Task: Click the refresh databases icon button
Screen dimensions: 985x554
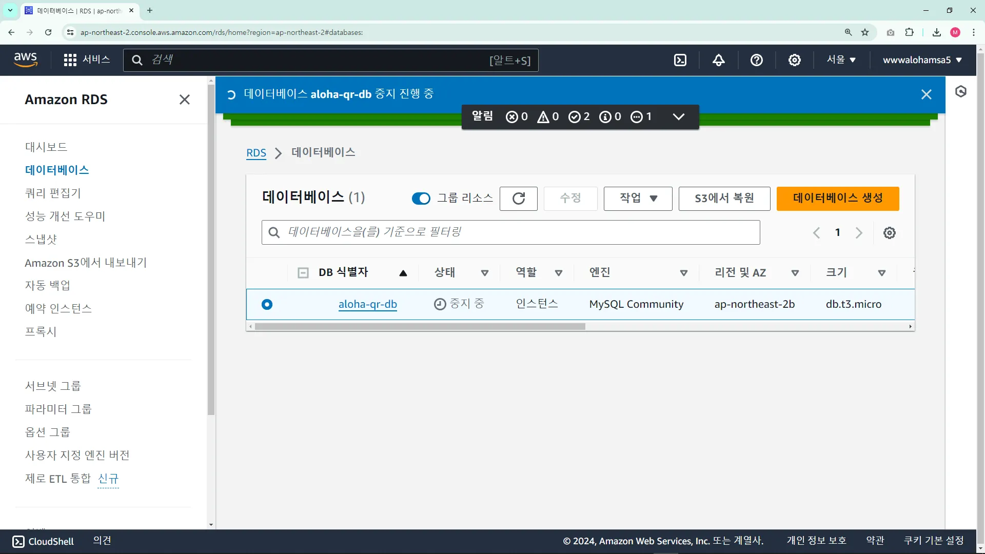Action: click(x=518, y=199)
